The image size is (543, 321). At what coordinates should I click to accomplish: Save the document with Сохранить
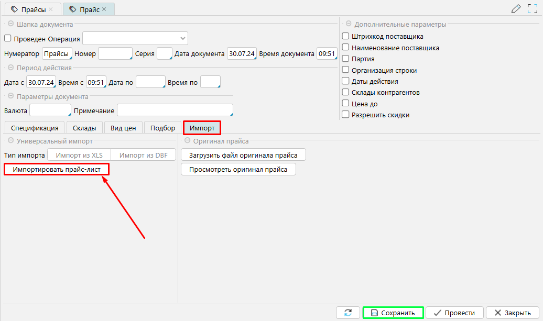click(394, 313)
